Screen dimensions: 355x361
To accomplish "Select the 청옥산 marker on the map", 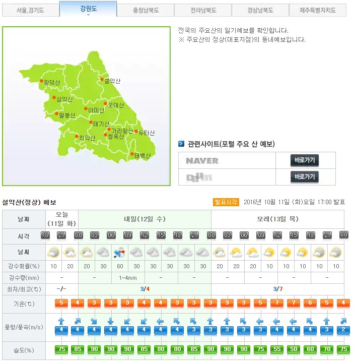I will coord(105,135).
